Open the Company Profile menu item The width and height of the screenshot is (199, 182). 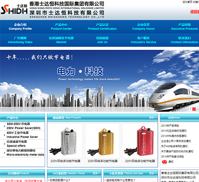tap(20, 27)
